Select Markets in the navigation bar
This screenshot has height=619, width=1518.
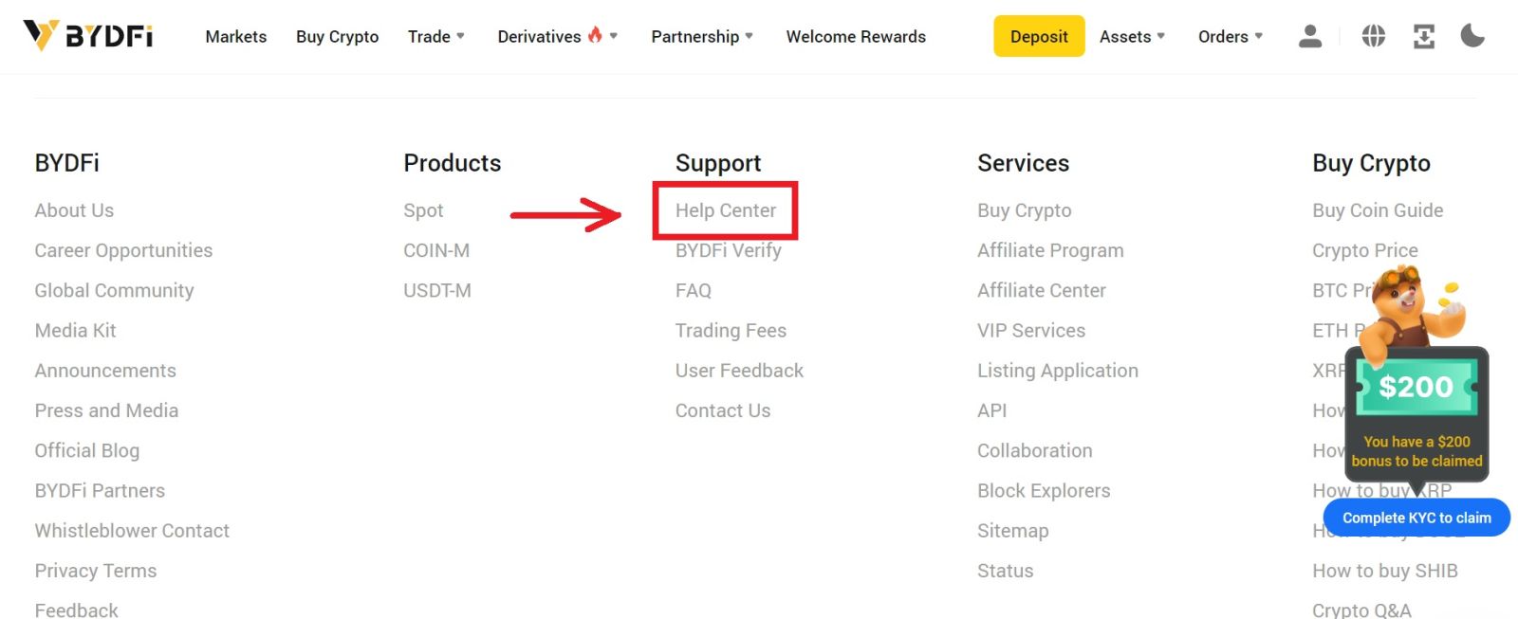point(235,36)
